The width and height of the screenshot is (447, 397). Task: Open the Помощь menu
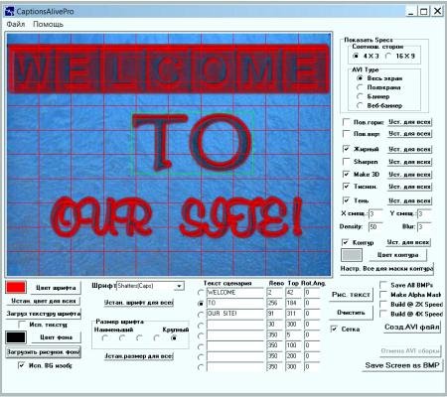(x=48, y=24)
